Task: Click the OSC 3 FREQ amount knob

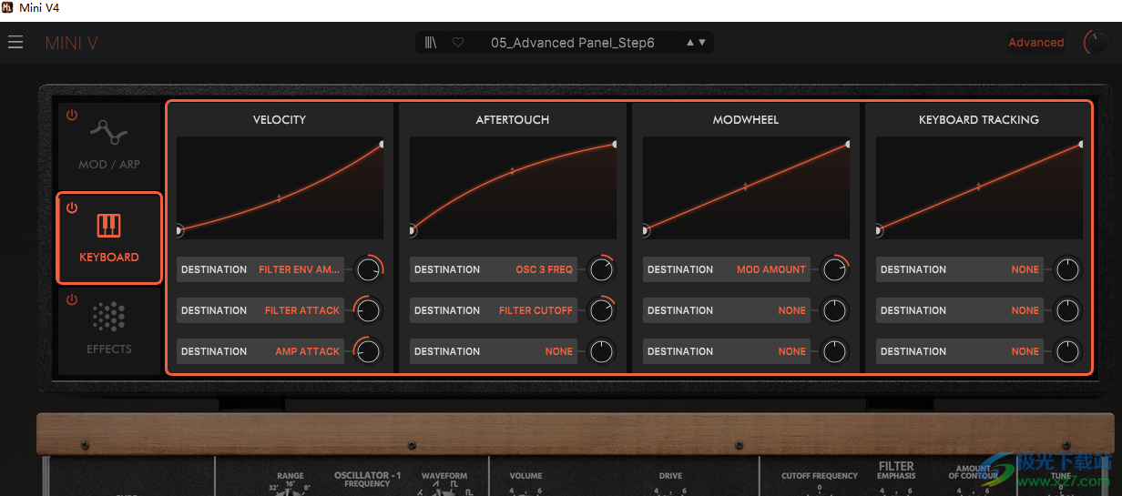Action: 601,269
